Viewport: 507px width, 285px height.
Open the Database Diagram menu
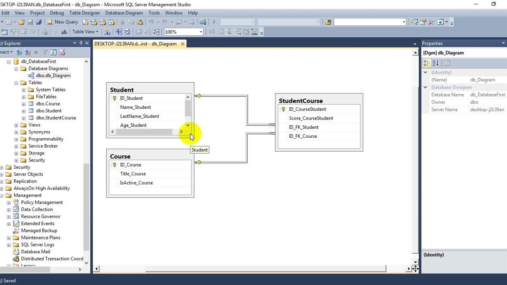124,13
